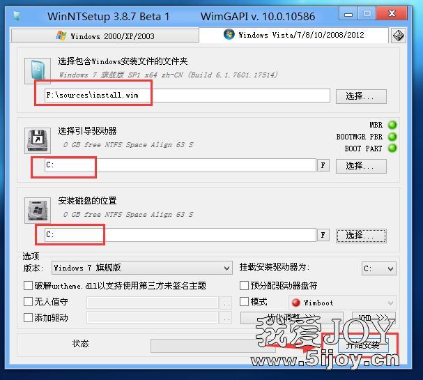Click 选择 button for install files
The height and width of the screenshot is (380, 423).
[x=361, y=96]
